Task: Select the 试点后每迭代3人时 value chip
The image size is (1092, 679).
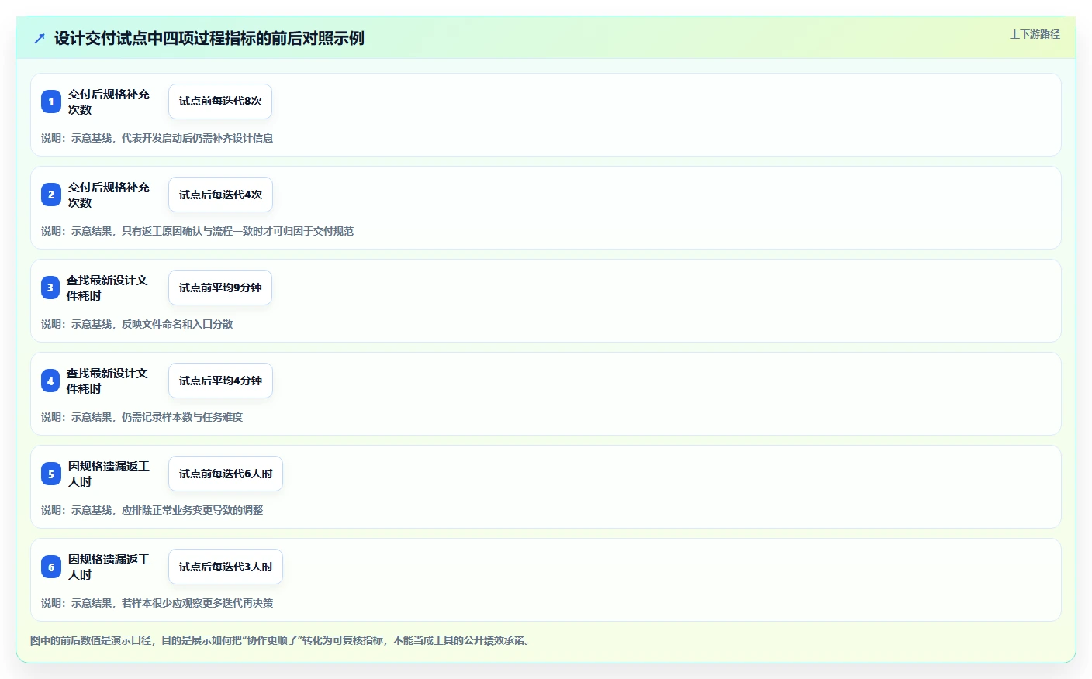Action: [226, 567]
